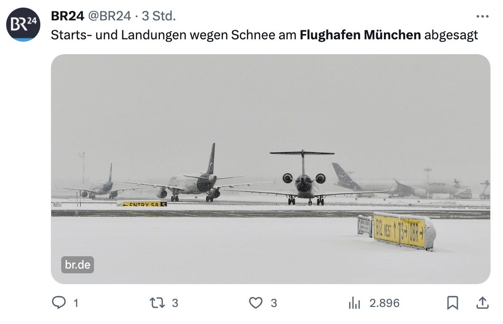The height and width of the screenshot is (324, 503).
Task: Reply using the speech bubble icon
Action: [x=58, y=303]
